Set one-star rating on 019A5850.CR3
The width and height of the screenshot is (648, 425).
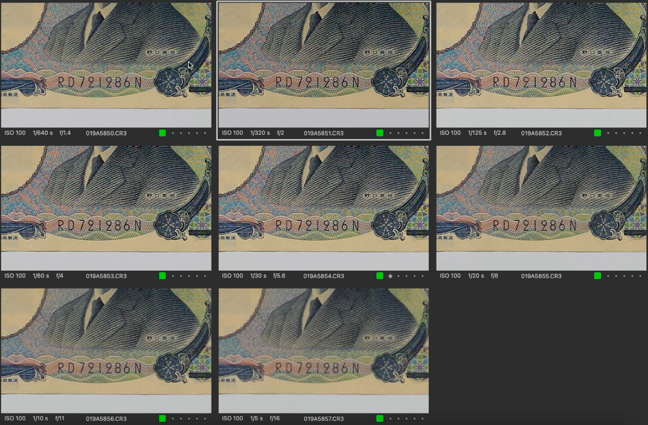coord(173,133)
